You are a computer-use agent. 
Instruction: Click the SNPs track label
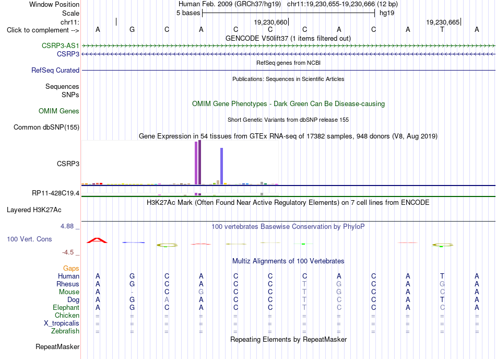70,95
